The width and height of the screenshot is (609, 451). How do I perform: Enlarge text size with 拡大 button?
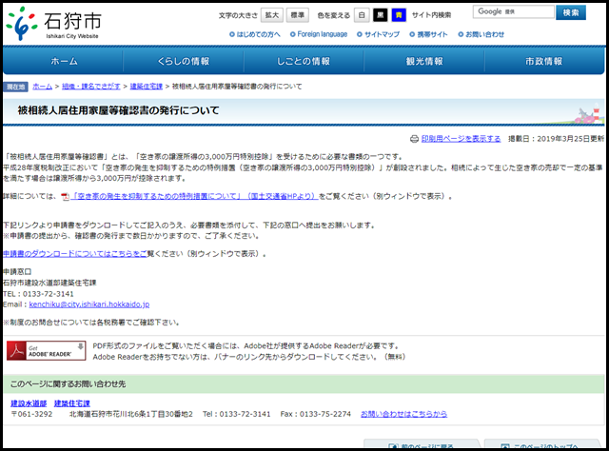coord(272,15)
